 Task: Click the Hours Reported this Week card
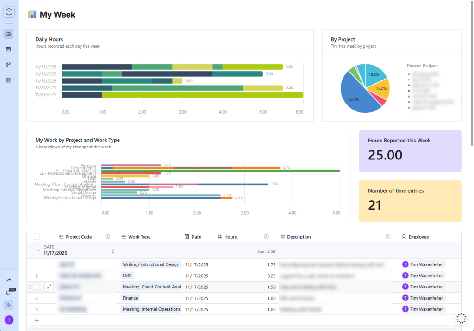(x=410, y=151)
